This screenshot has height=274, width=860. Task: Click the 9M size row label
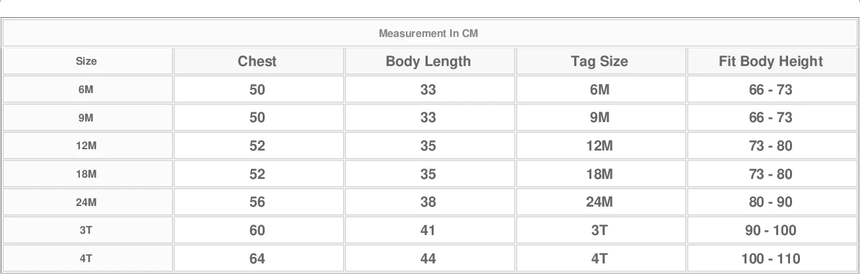(x=86, y=118)
